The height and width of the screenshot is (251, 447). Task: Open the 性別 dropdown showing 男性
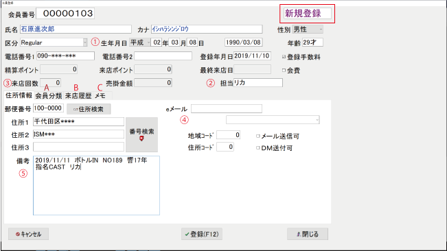point(308,29)
